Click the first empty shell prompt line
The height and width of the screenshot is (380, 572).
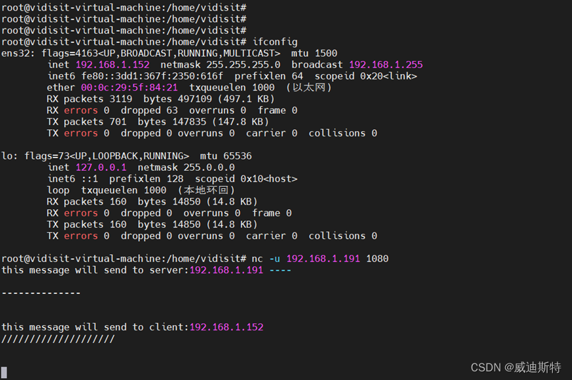(x=124, y=7)
